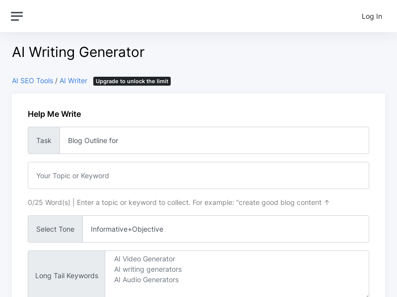Image resolution: width=397 pixels, height=297 pixels.
Task: Open the Informative+Objective tone dropdown
Action: coord(225,229)
